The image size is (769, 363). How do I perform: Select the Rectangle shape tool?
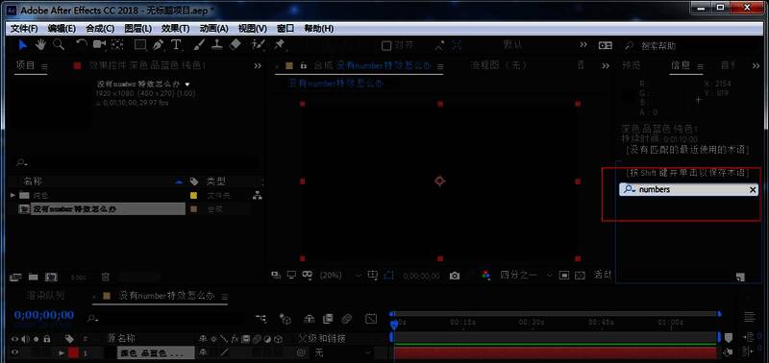[140, 45]
